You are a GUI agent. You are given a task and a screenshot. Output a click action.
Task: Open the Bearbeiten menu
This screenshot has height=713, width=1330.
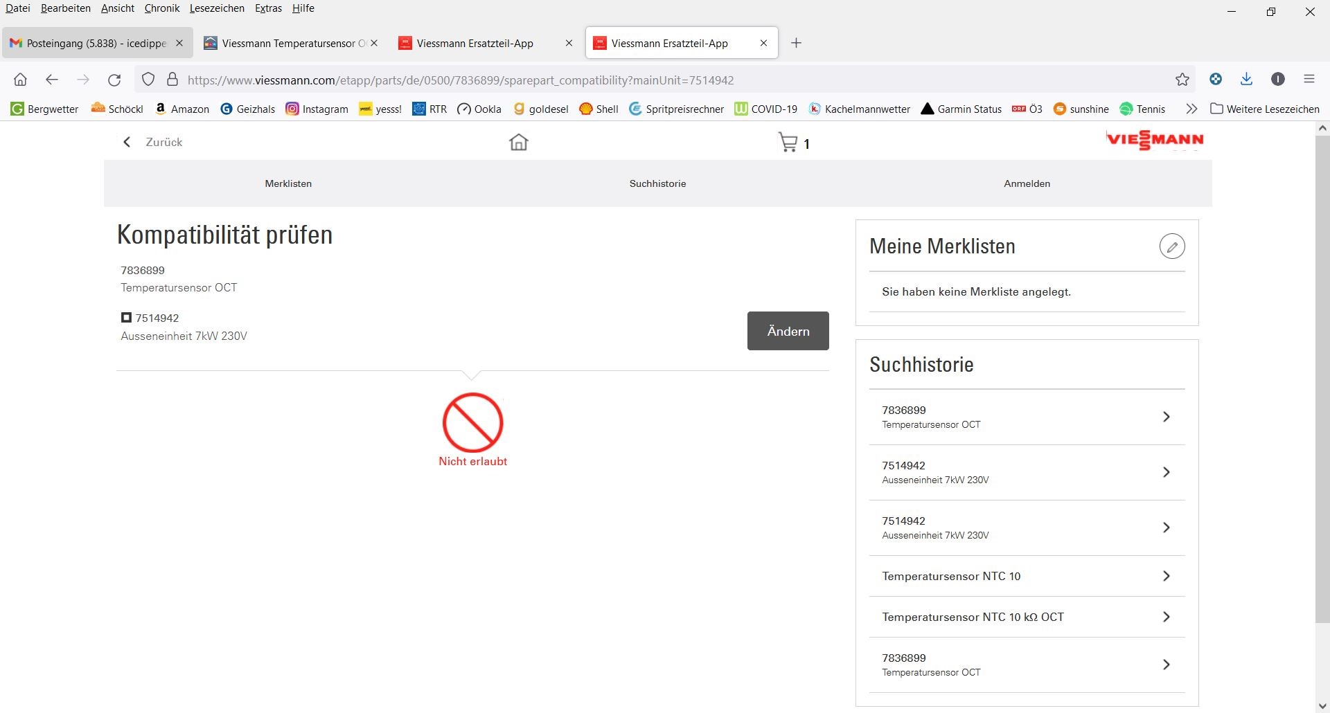point(66,8)
